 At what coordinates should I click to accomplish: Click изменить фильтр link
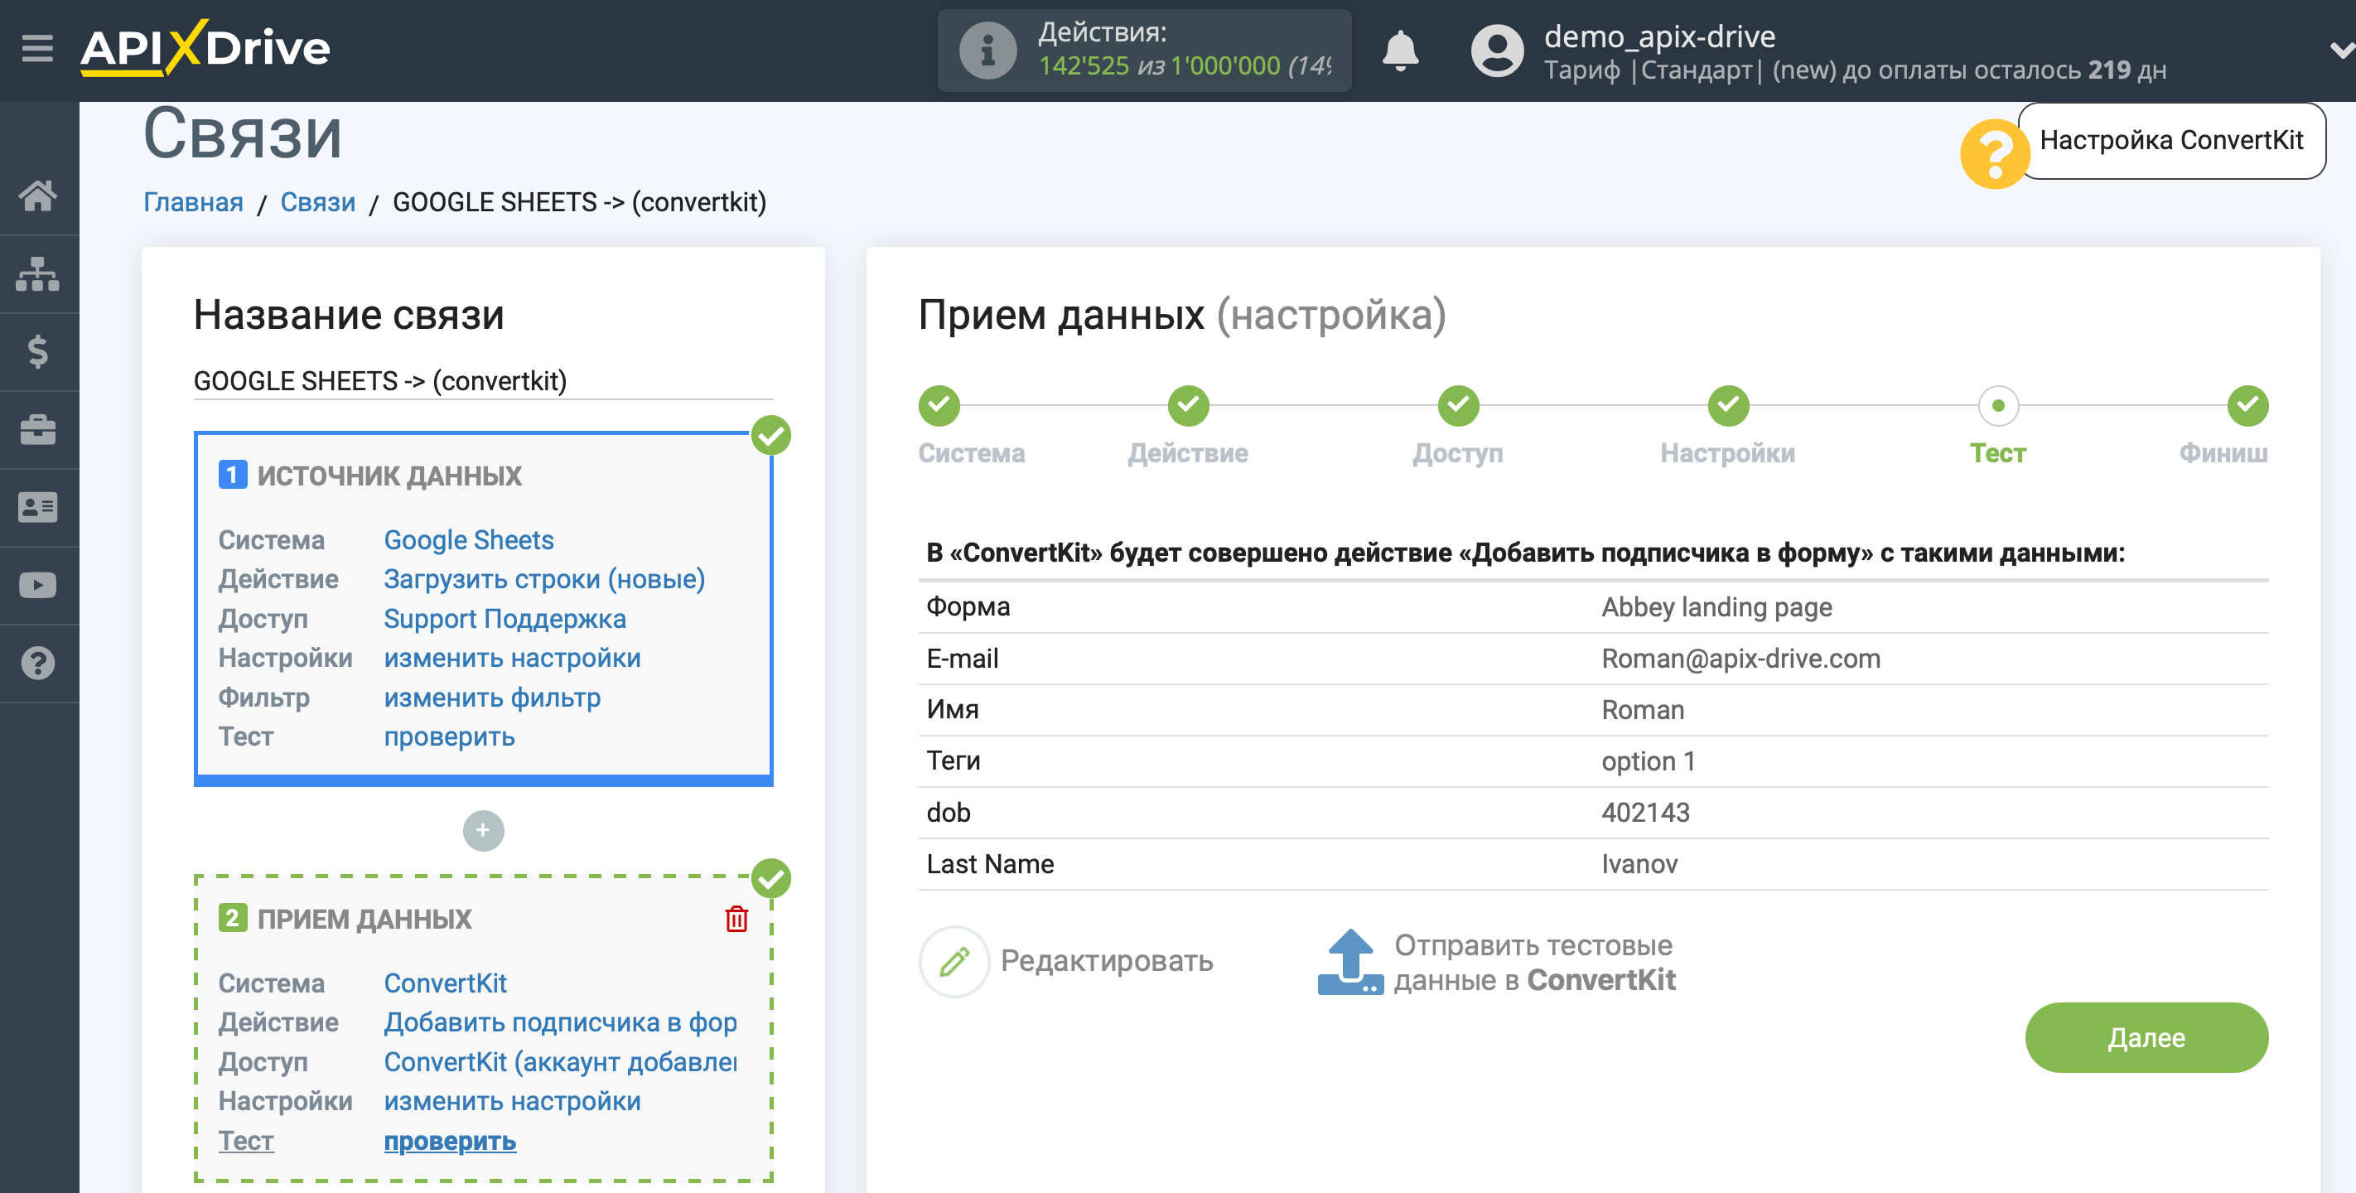(492, 697)
